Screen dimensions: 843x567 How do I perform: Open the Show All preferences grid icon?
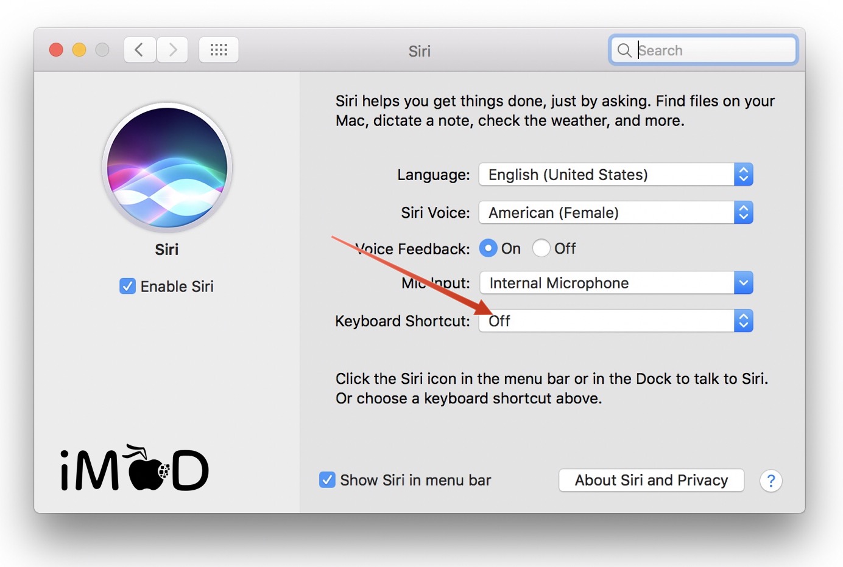point(219,50)
